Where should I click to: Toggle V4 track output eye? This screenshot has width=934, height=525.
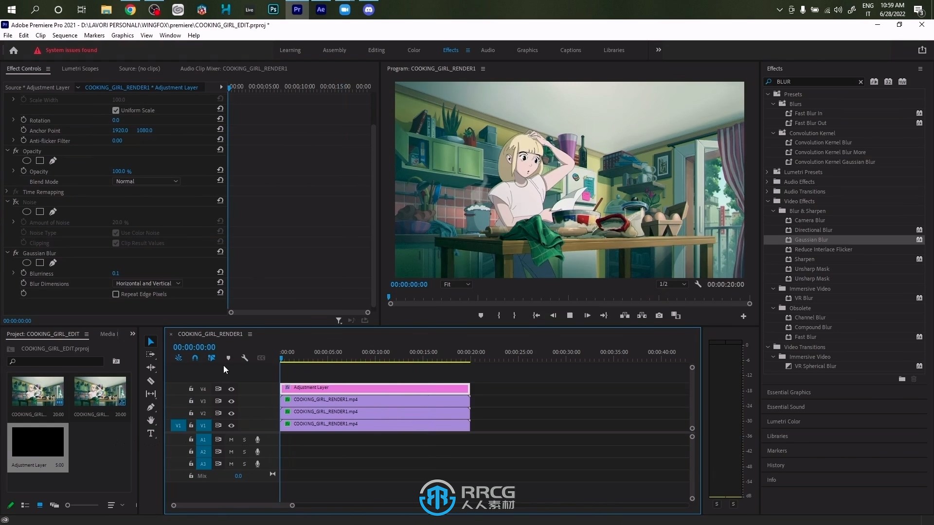click(x=232, y=389)
